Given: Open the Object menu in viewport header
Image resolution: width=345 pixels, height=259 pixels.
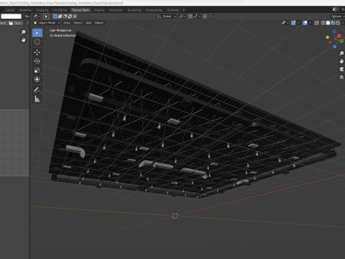Looking at the screenshot, I should click(99, 23).
